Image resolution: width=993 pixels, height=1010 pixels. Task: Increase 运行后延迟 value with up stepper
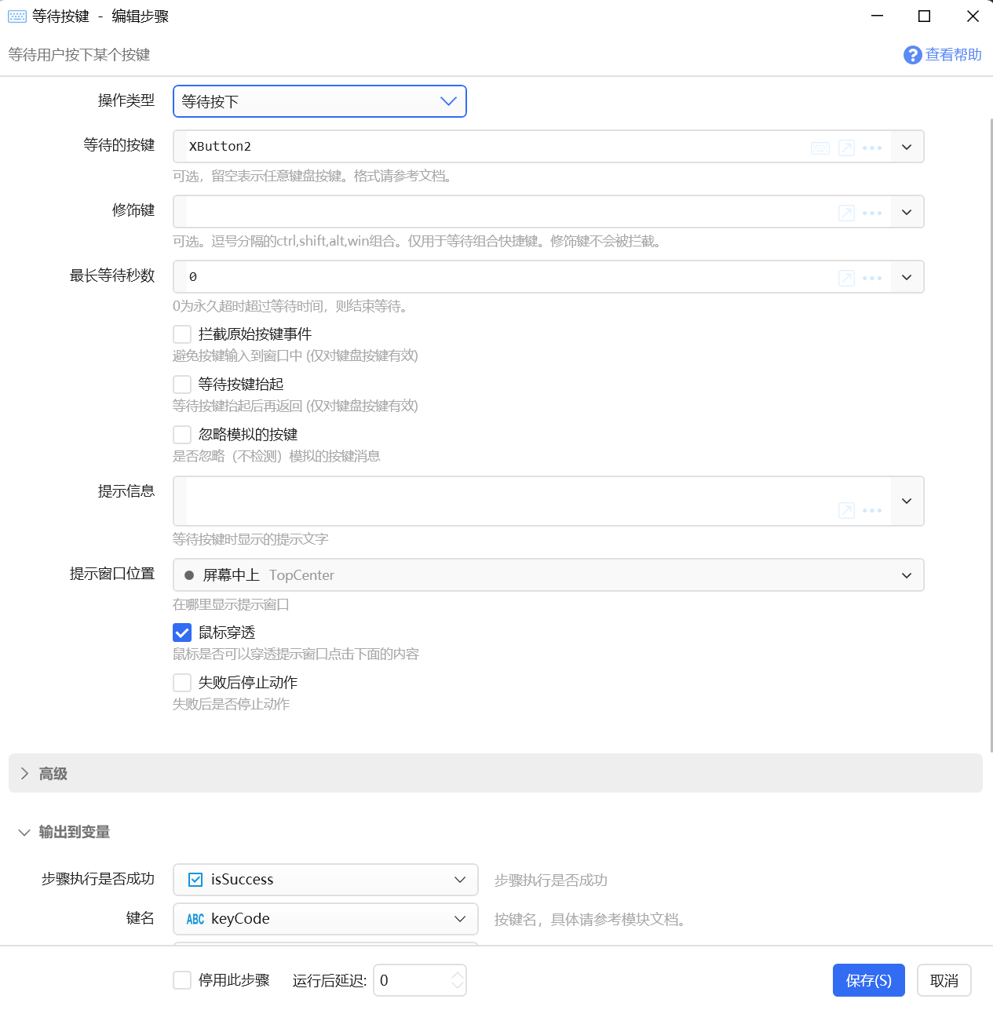(458, 975)
